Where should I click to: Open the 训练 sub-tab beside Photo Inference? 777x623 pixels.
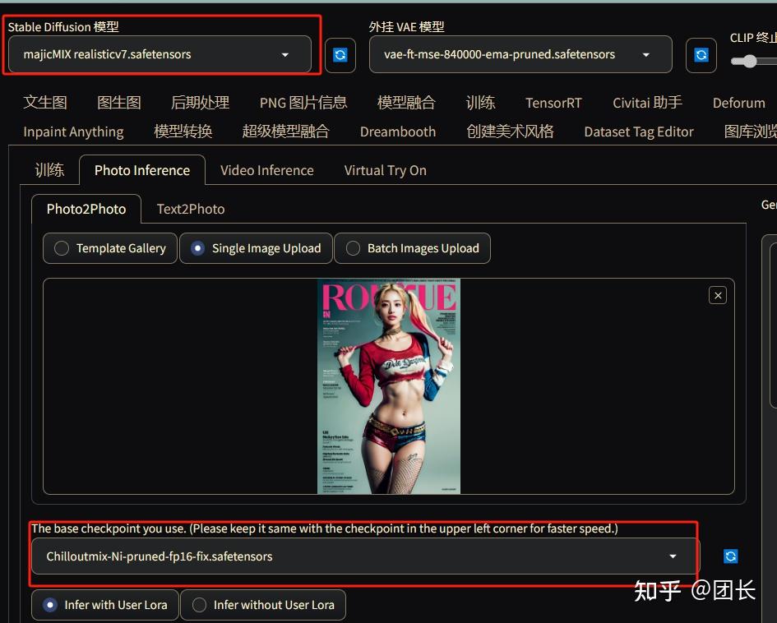click(49, 170)
